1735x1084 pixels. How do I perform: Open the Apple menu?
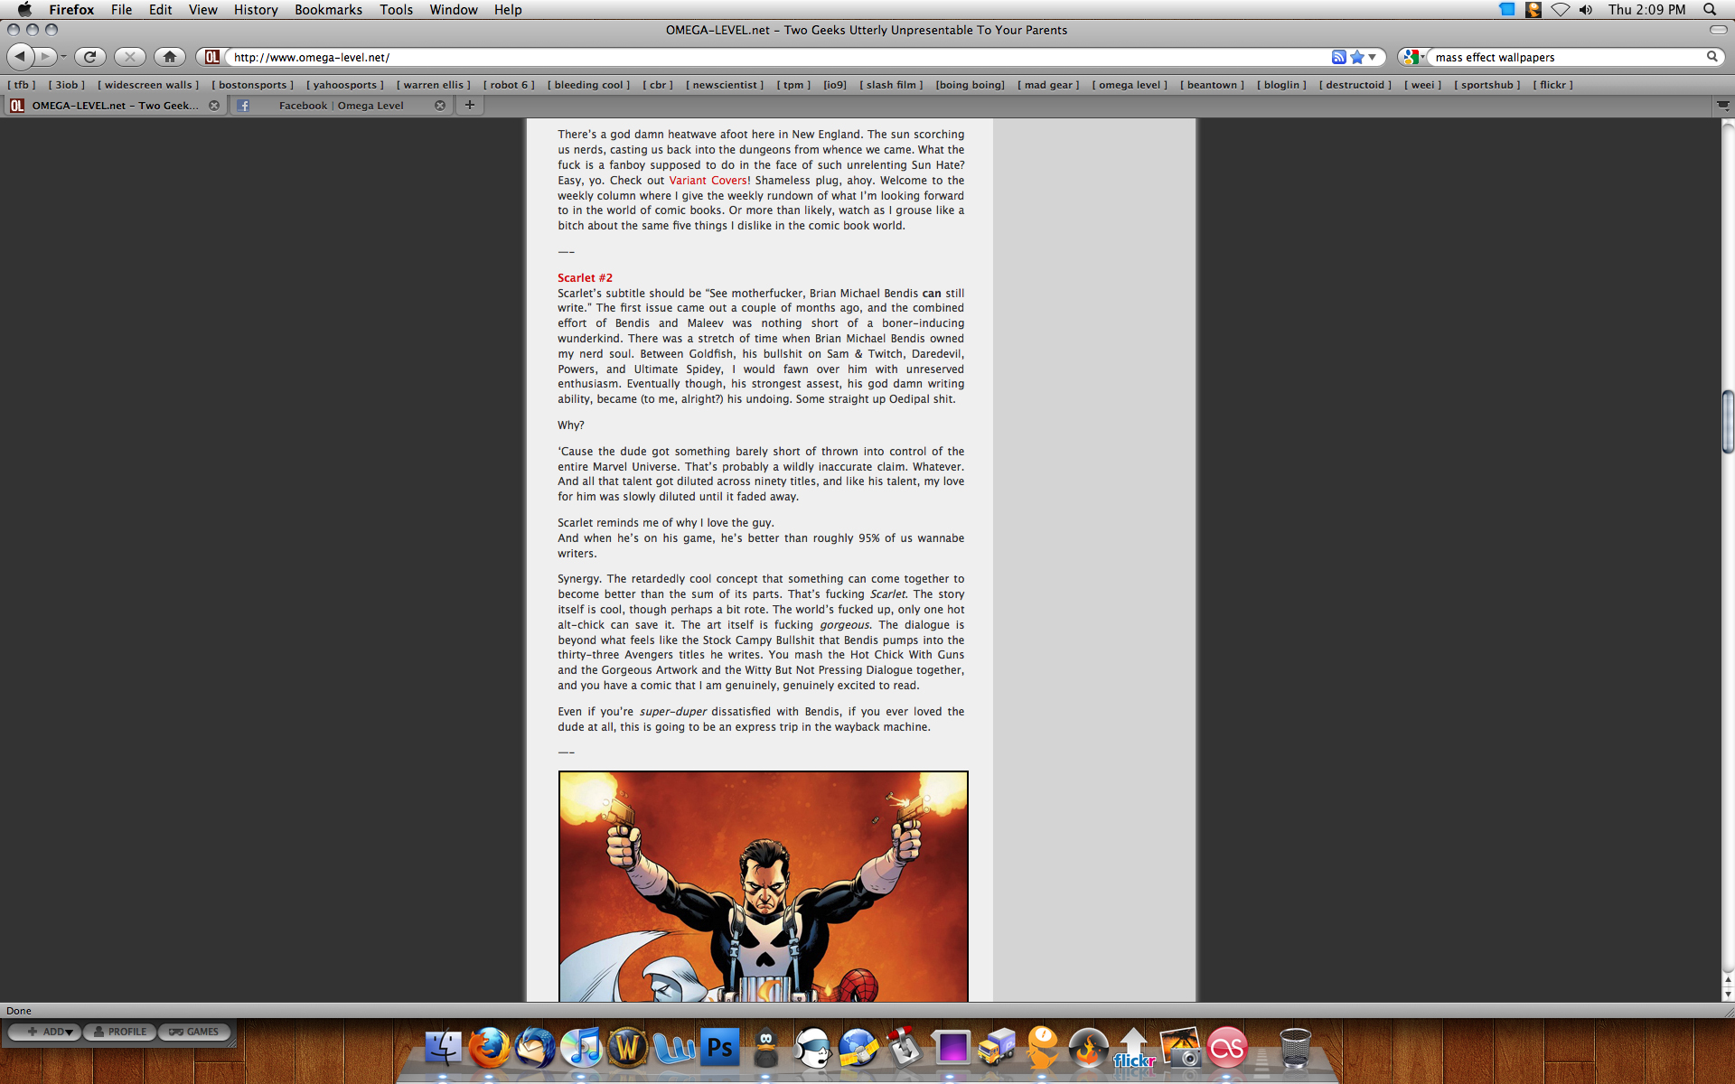(24, 9)
